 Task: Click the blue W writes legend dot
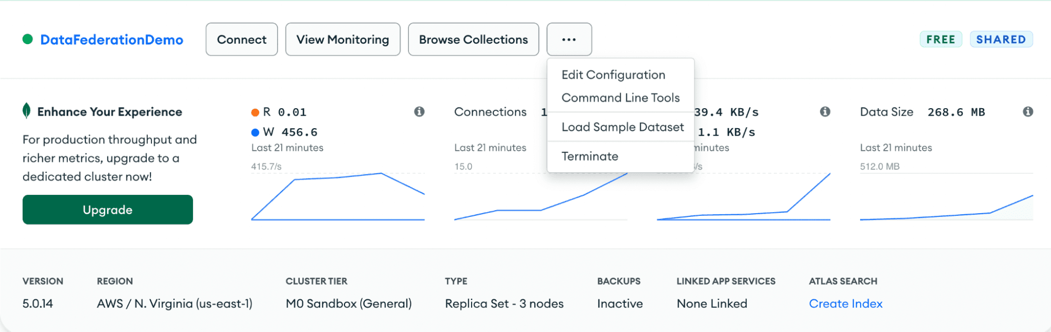(x=255, y=132)
